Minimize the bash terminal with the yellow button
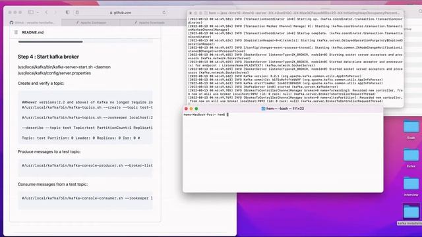The height and width of the screenshot is (237, 422). 191,109
